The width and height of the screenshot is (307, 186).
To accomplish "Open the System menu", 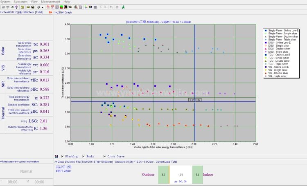I will (x=5, y=2).
